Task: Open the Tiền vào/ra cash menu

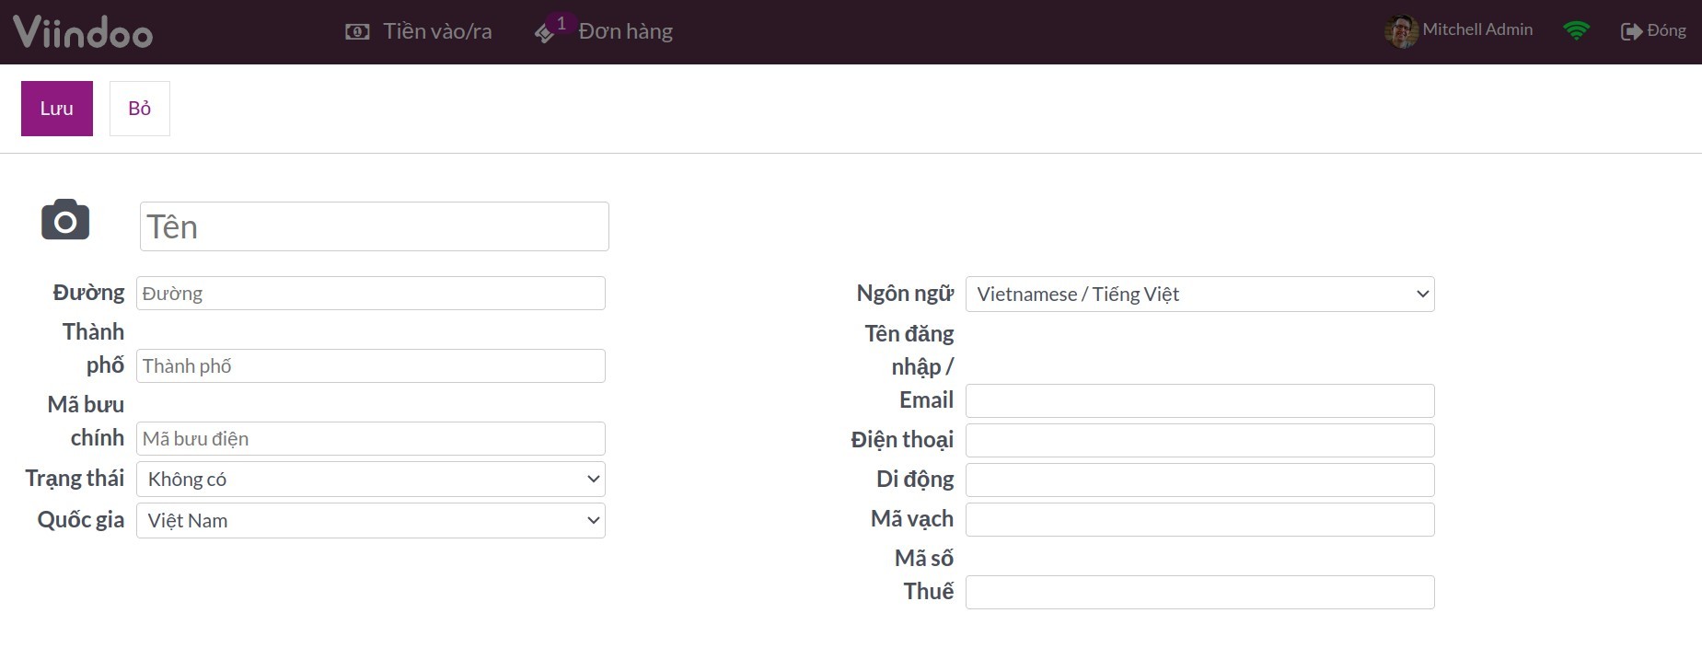Action: point(419,31)
